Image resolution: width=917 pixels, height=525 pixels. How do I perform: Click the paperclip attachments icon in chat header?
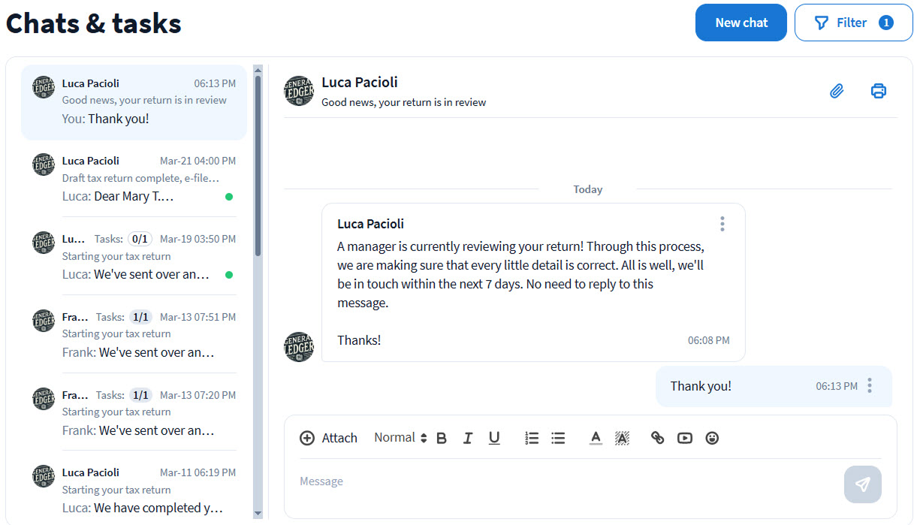click(837, 91)
